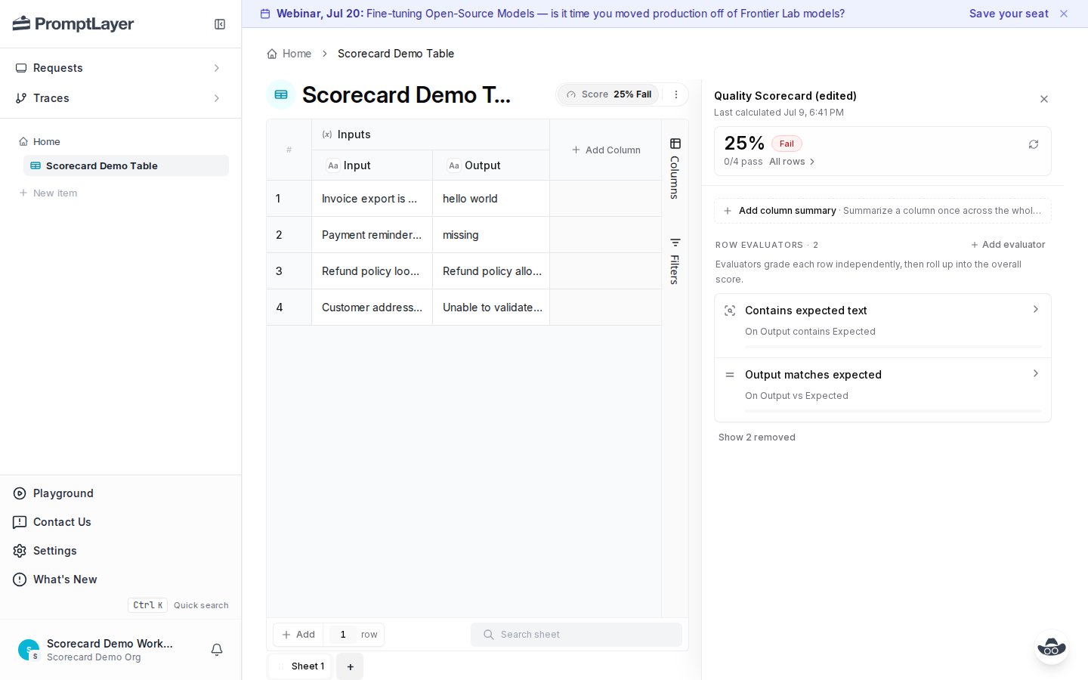Image resolution: width=1088 pixels, height=680 pixels.
Task: Click New item in the sidebar
Action: pyautogui.click(x=48, y=193)
